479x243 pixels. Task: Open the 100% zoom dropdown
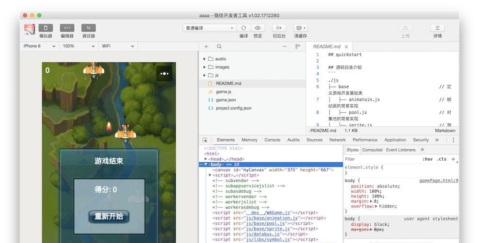pyautogui.click(x=79, y=46)
